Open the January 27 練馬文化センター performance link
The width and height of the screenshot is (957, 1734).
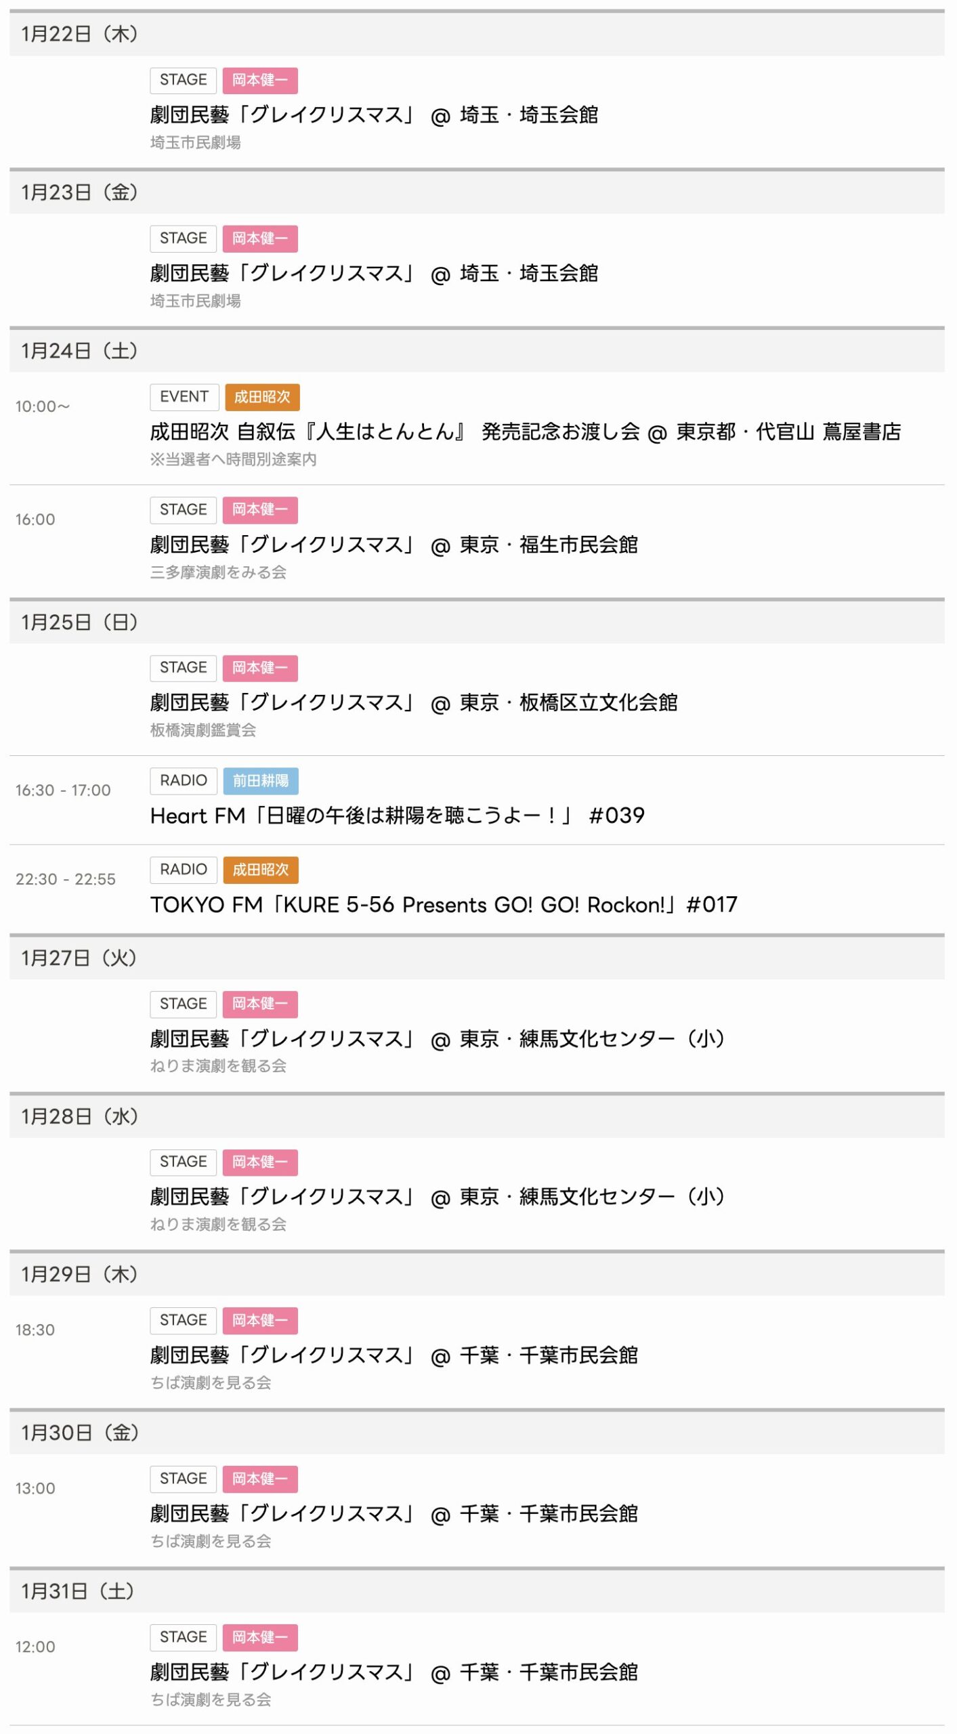click(x=437, y=1039)
